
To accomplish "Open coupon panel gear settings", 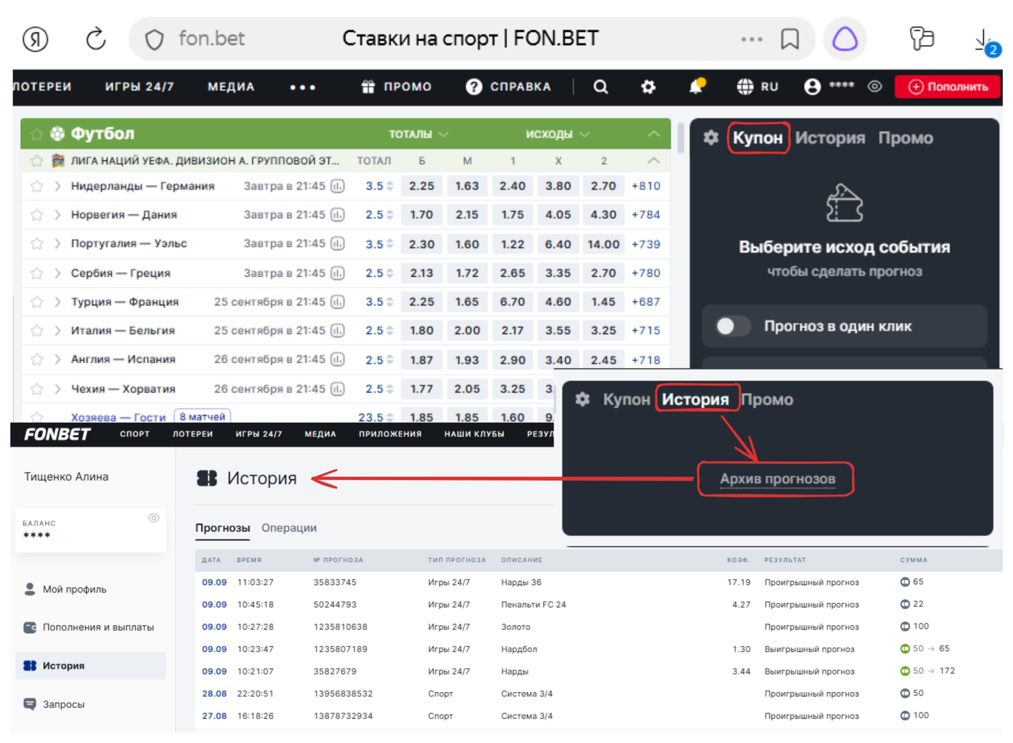I will [710, 138].
